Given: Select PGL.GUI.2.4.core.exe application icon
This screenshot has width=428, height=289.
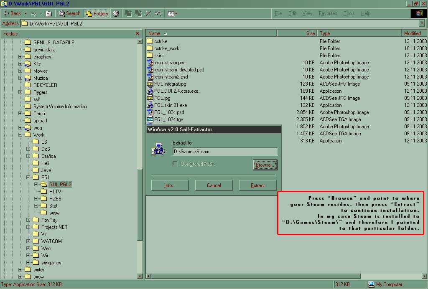Looking at the screenshot, I should (150, 91).
